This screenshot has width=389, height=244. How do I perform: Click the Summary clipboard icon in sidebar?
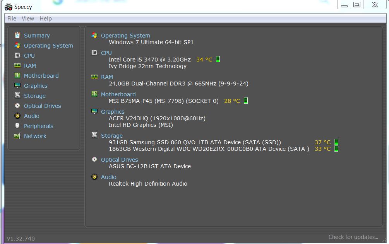point(17,35)
